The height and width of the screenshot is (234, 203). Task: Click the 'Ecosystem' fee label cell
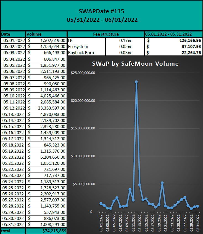86,47
